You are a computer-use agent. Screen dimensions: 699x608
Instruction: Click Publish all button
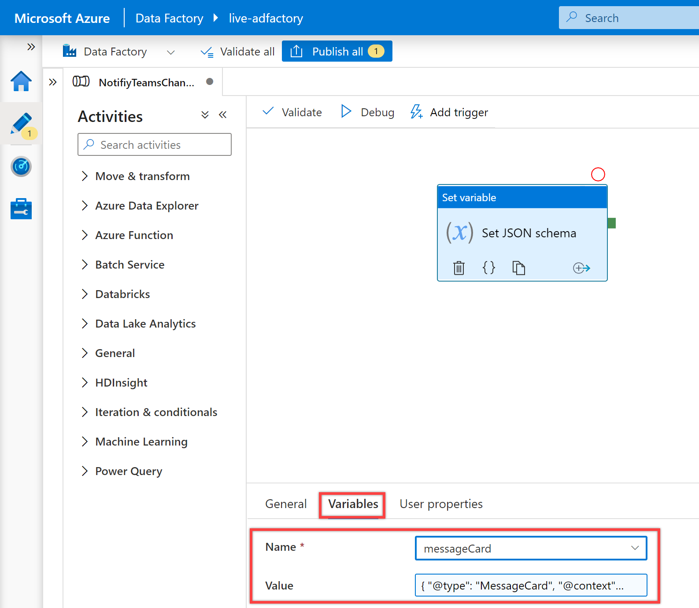(x=337, y=52)
